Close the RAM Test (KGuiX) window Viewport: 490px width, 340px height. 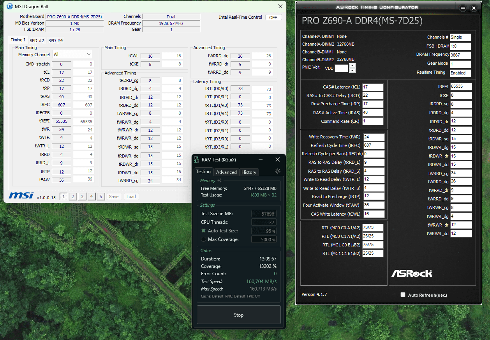[x=278, y=159]
